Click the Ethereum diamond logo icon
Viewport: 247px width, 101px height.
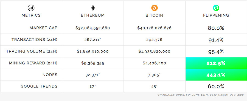coord(93,8)
